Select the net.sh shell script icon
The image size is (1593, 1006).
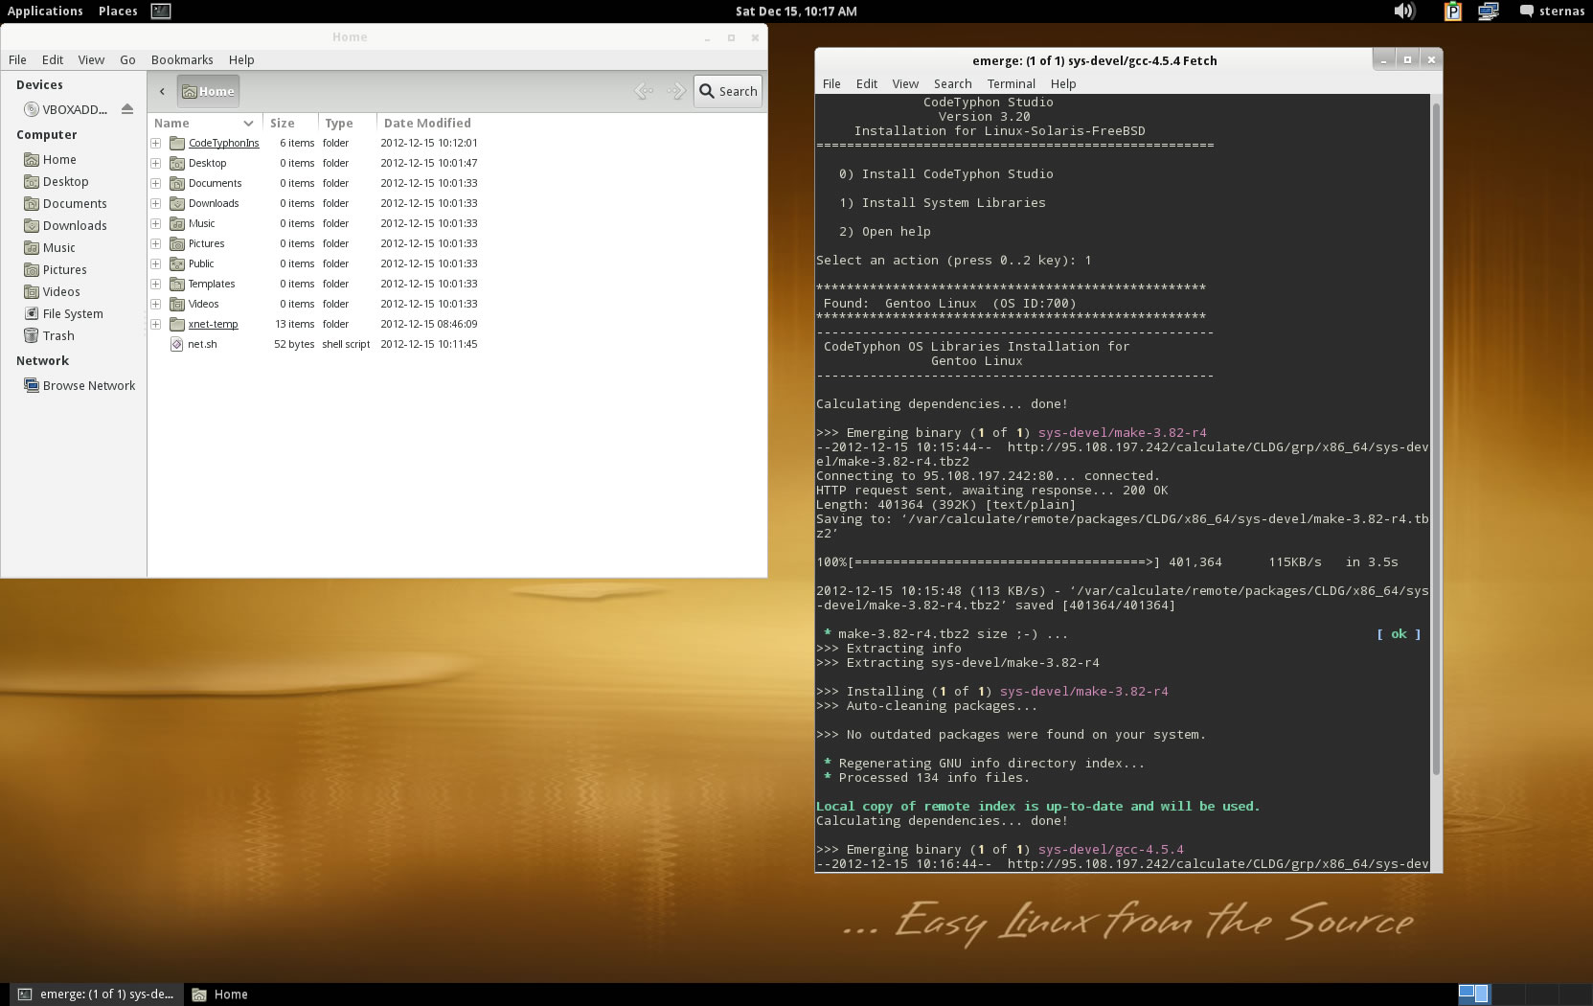click(177, 344)
